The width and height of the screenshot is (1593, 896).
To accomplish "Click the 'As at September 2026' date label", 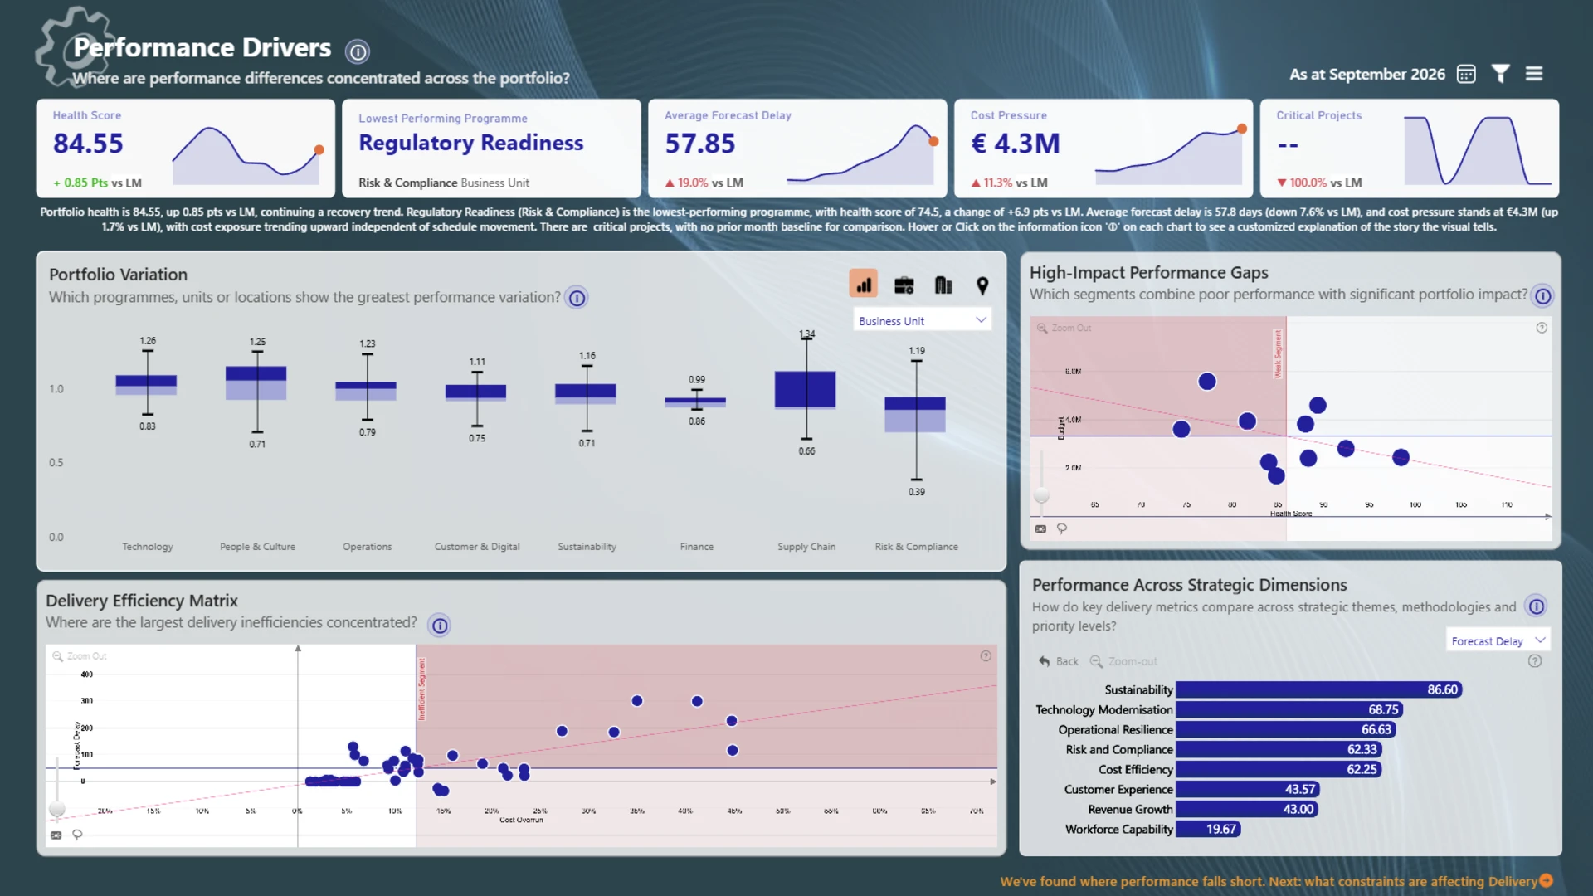I will click(x=1367, y=74).
